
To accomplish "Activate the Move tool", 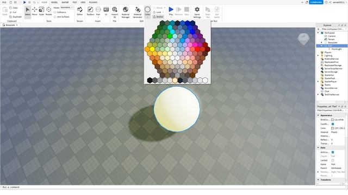I will (x=34, y=11).
